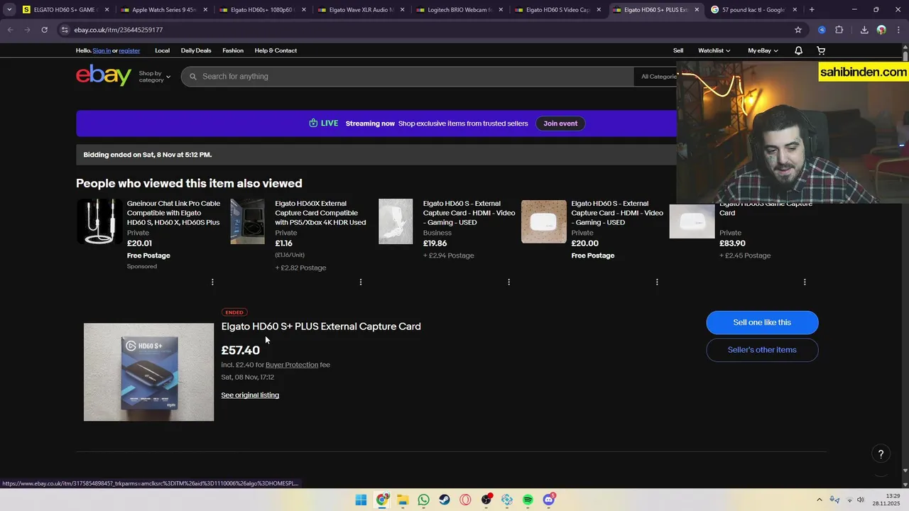This screenshot has height=511, width=909.
Task: Open Elgato HD60X capture card thumbnail
Action: point(247,221)
